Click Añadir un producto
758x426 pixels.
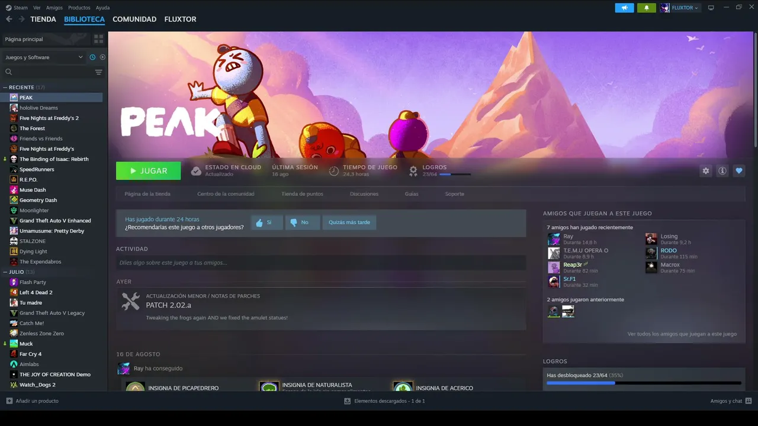click(x=32, y=401)
